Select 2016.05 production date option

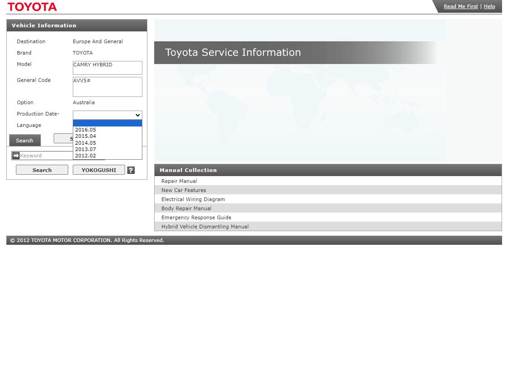coord(107,130)
